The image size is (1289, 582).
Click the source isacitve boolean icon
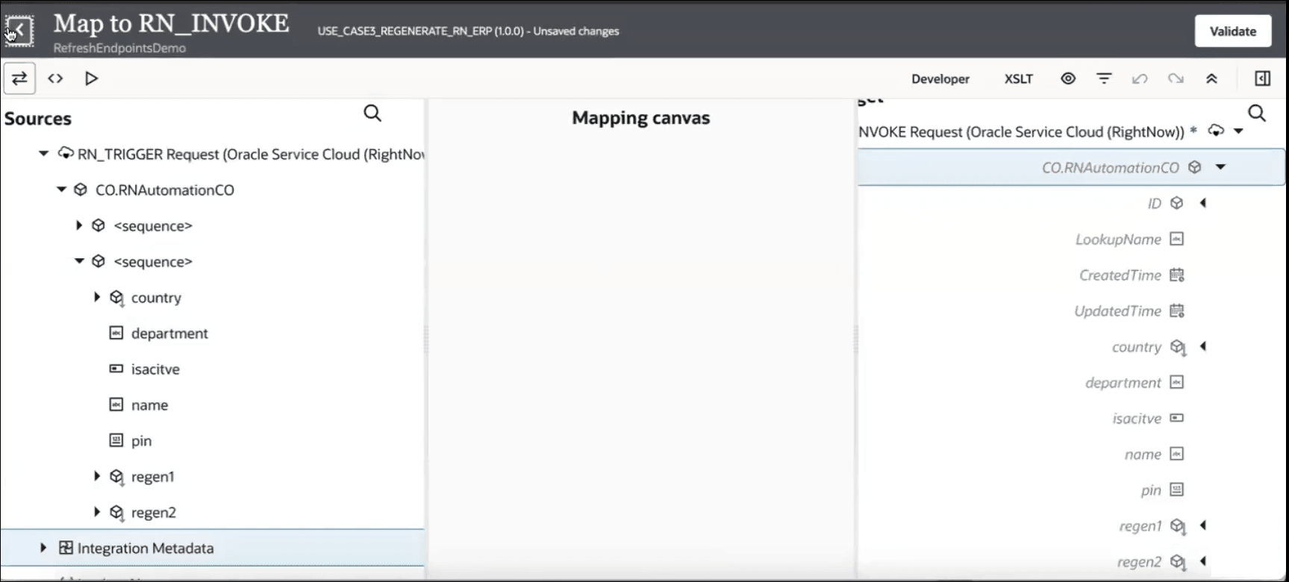(116, 369)
